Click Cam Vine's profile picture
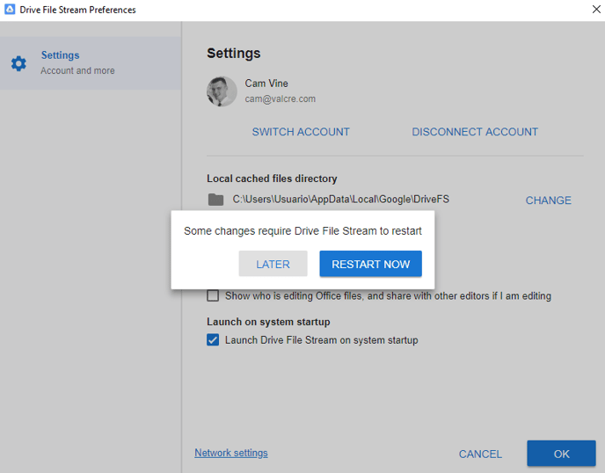This screenshot has width=605, height=473. tap(222, 91)
